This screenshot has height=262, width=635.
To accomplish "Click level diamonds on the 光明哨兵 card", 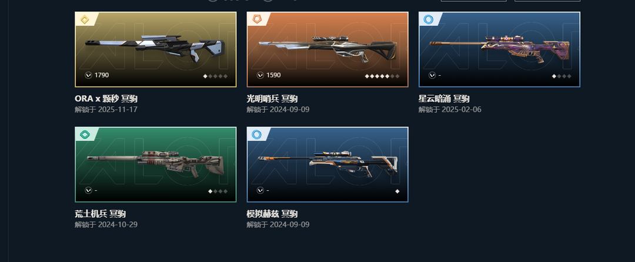I will (382, 76).
